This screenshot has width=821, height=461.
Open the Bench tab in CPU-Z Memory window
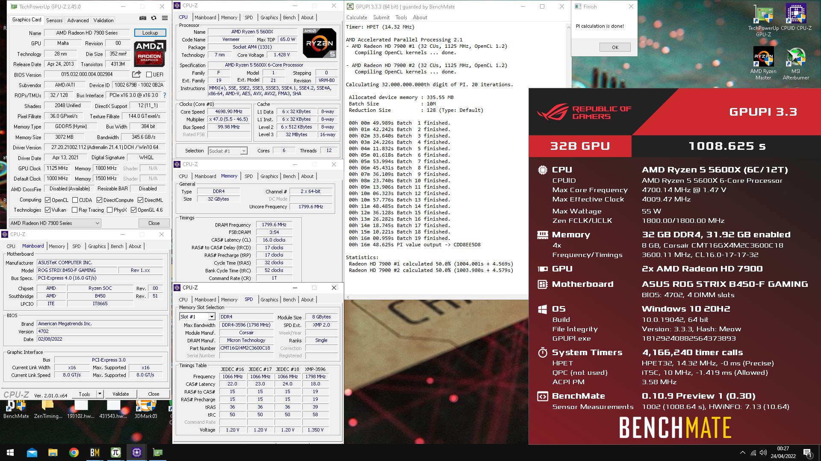point(289,176)
